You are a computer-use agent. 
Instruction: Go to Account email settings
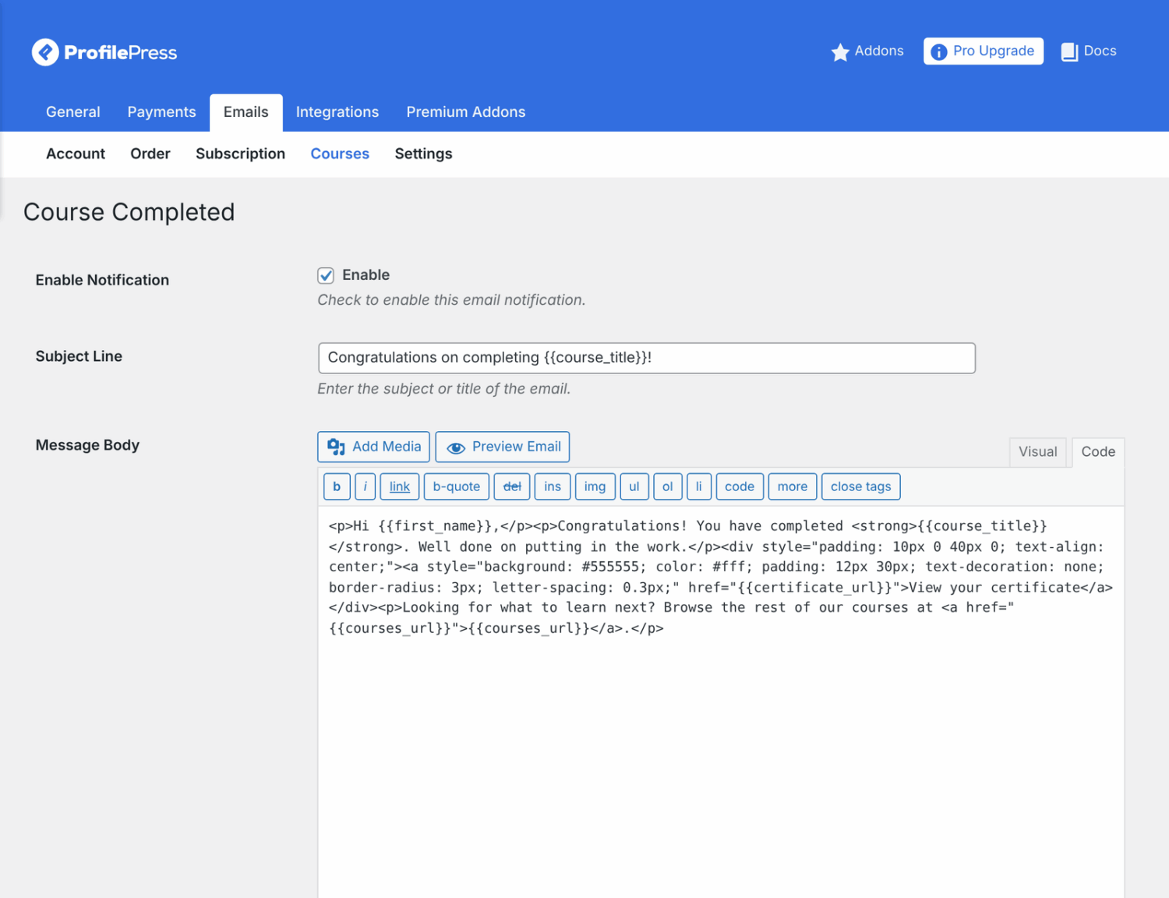[76, 154]
